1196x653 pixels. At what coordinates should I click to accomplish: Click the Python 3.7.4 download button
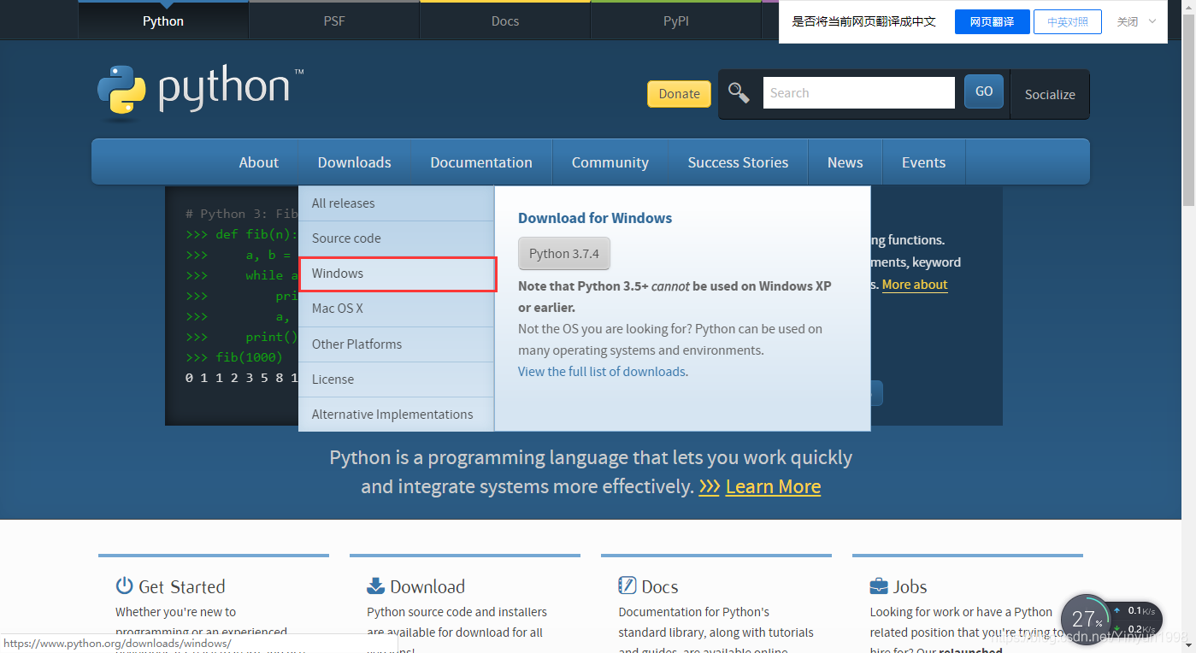pos(564,254)
